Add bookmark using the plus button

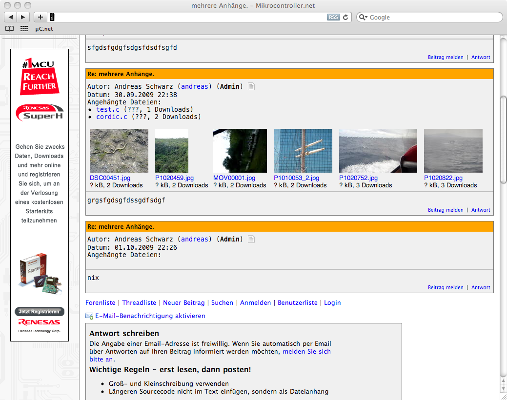click(41, 17)
